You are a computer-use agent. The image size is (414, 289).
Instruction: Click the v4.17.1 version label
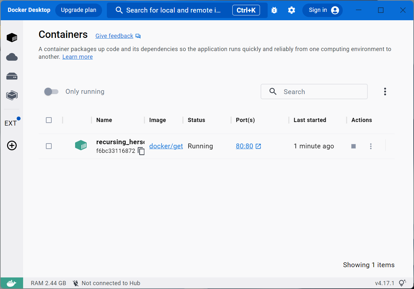(384, 283)
